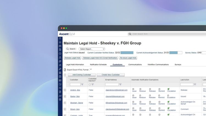Click Re-issue Legal Hold button

pos(128,58)
